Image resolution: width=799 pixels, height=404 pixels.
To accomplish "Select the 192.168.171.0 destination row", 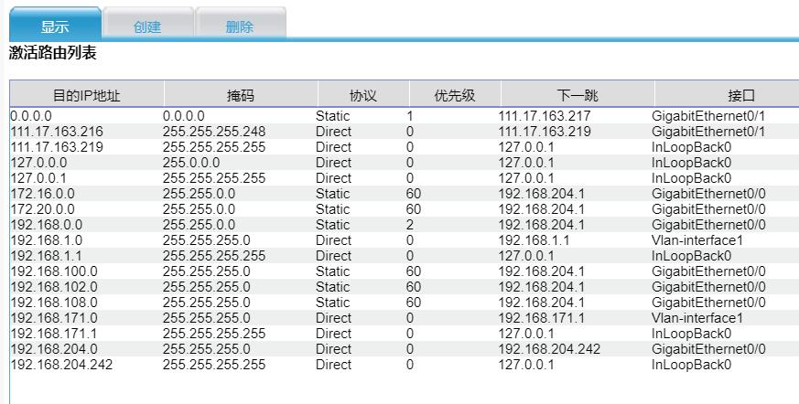I will click(x=54, y=318).
